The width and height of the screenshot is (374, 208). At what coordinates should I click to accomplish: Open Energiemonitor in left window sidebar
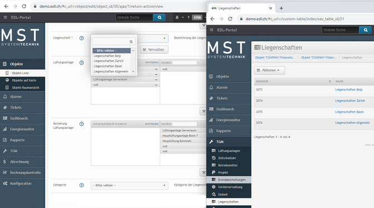22,129
